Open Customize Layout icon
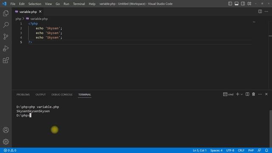Viewport: 272px width, 153px height. (249, 4)
